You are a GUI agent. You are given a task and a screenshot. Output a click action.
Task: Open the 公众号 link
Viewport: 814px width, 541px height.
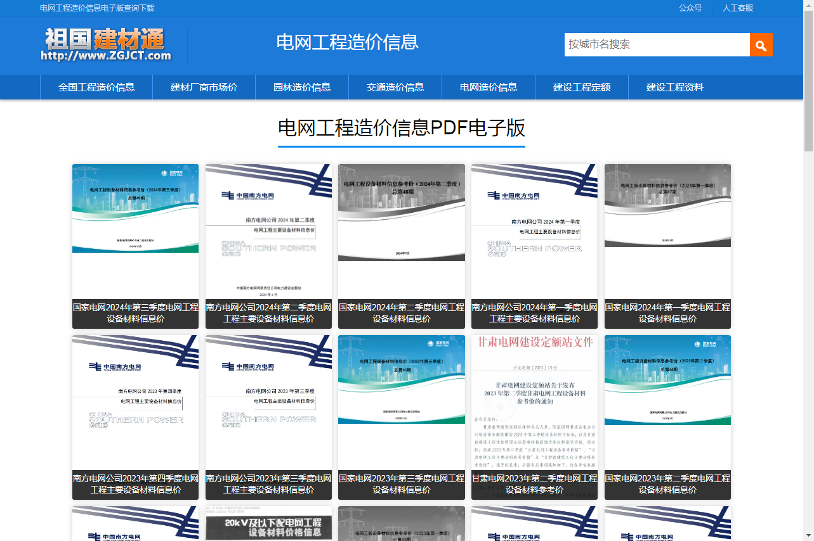coord(690,8)
